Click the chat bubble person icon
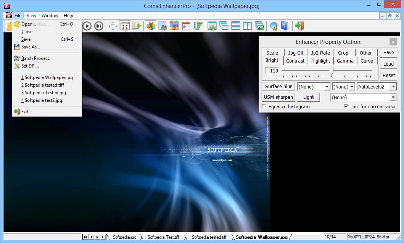The image size is (404, 243). (x=274, y=26)
